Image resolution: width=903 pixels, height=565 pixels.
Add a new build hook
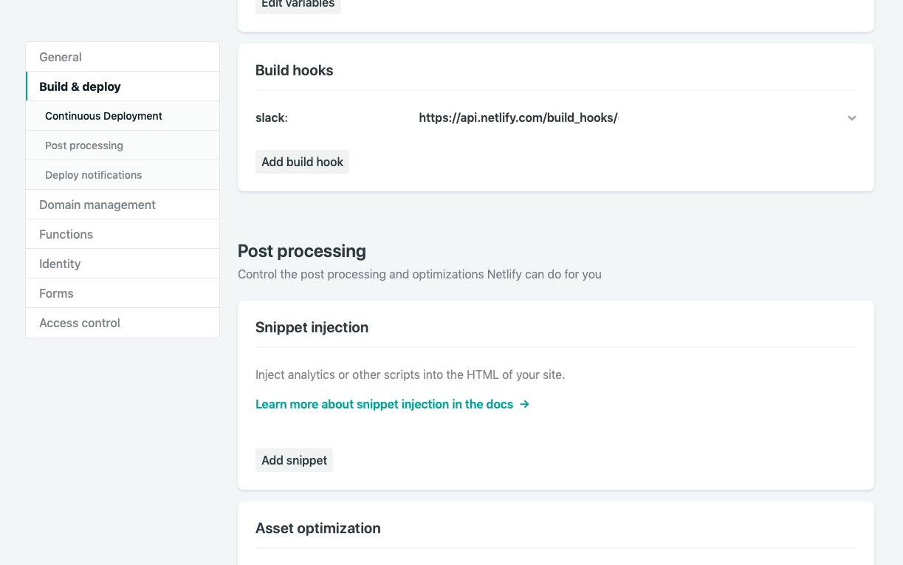click(302, 162)
